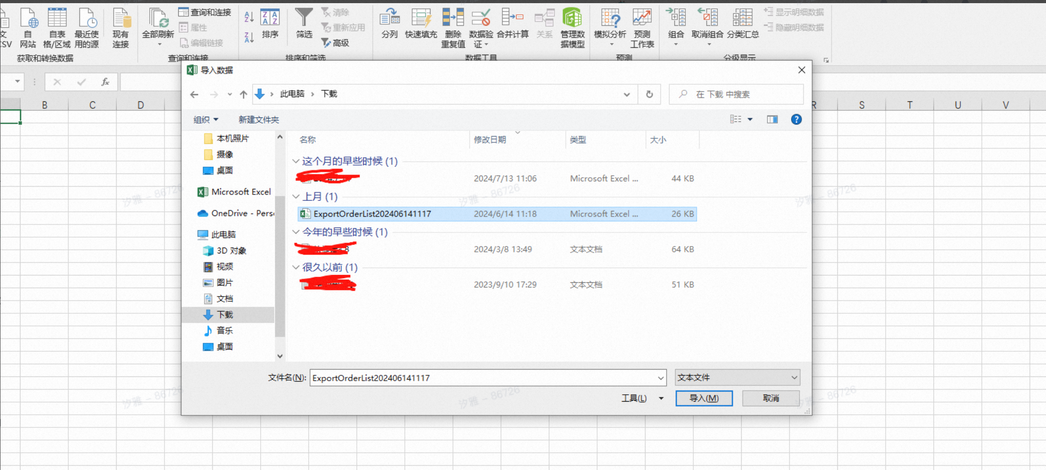
Task: Open the 组织 menu in dialog
Action: [206, 120]
